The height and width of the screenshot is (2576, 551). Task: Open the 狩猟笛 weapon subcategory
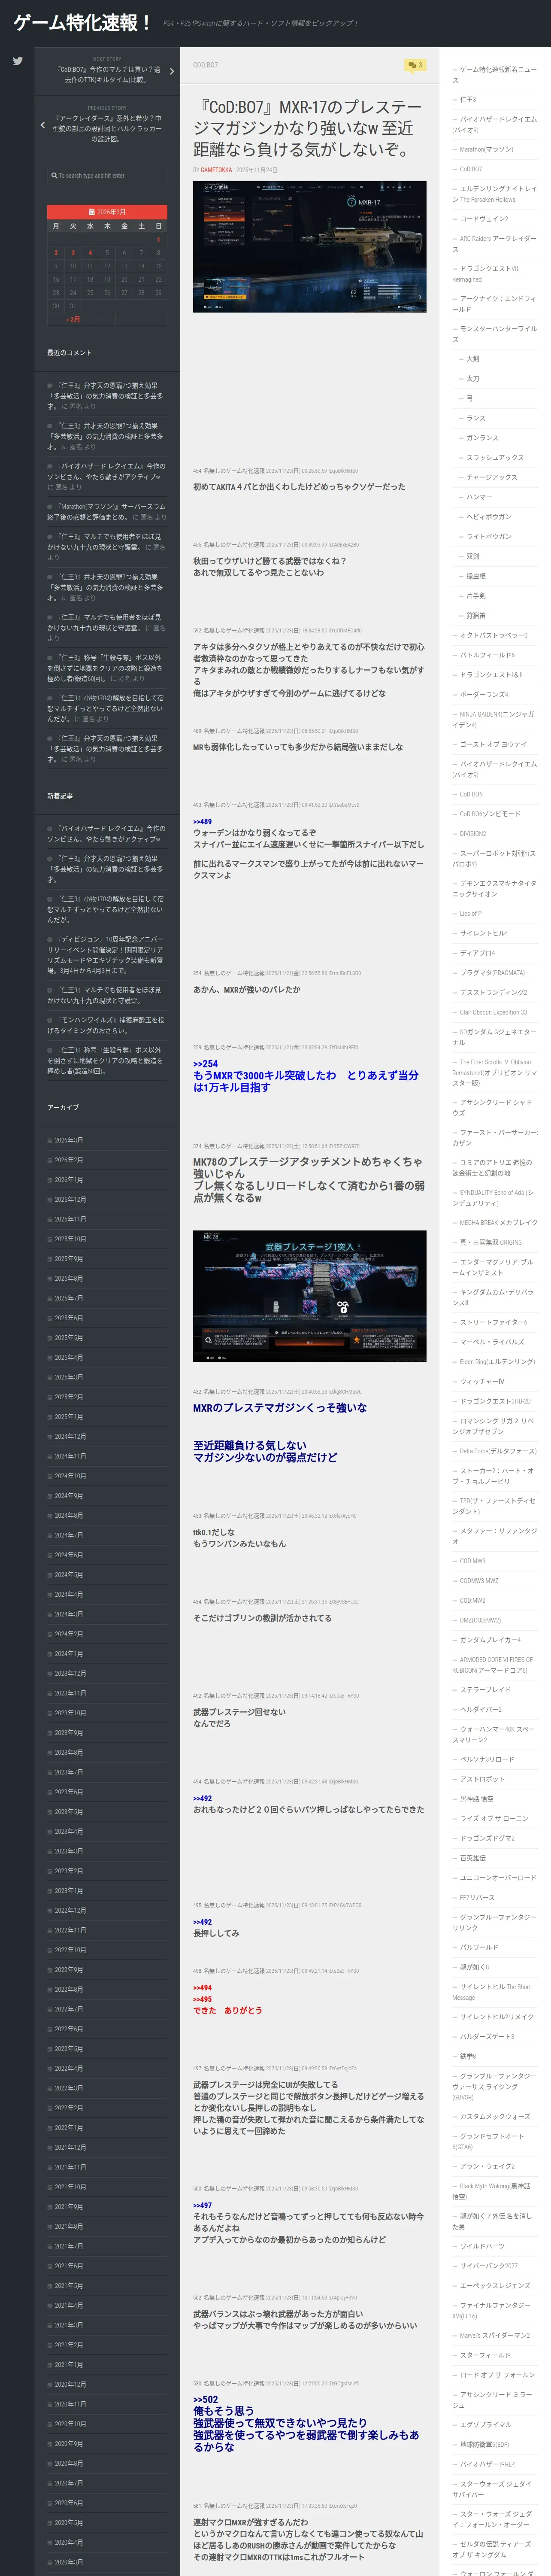[x=476, y=616]
